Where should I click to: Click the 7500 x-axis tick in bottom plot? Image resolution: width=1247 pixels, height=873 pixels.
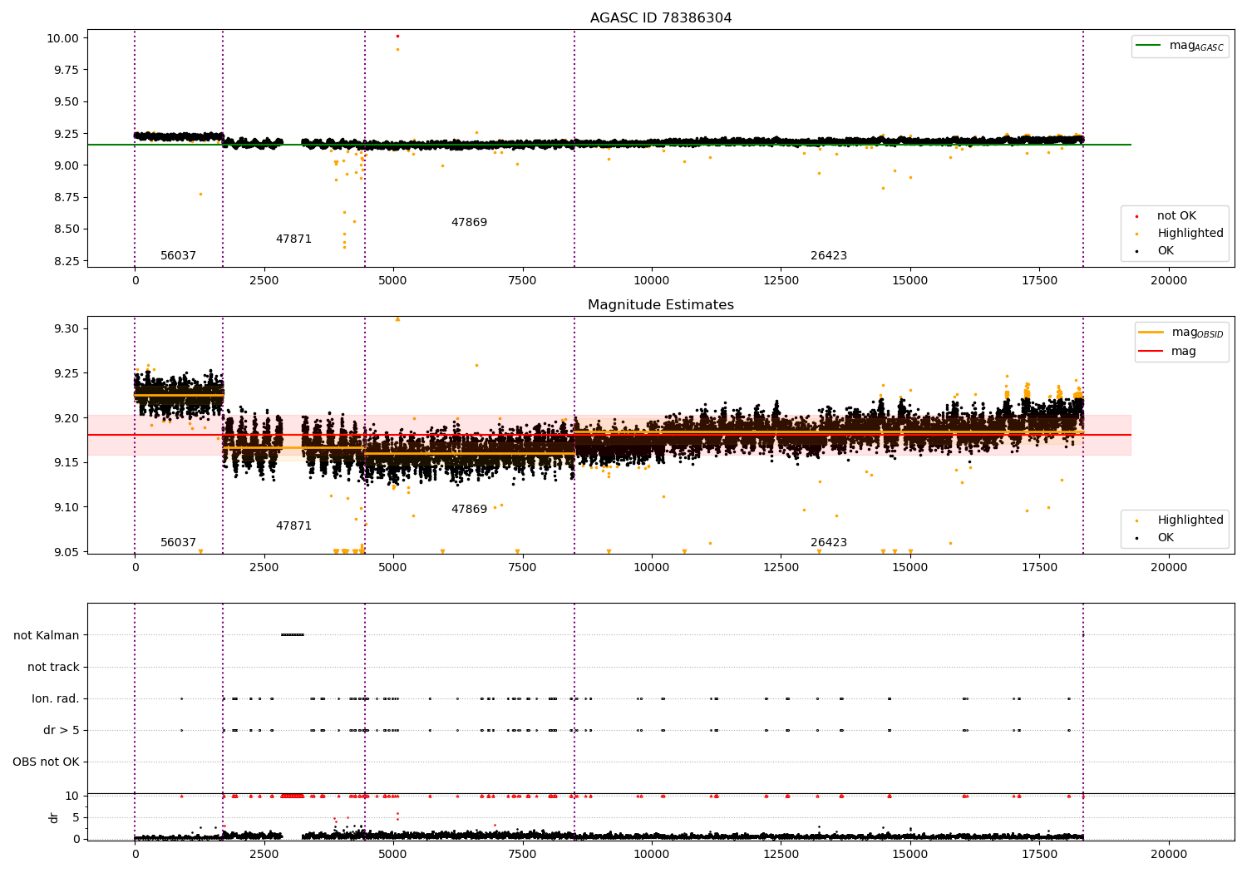pos(522,855)
